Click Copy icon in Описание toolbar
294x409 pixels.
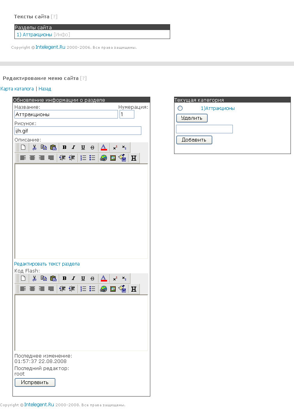44,147
